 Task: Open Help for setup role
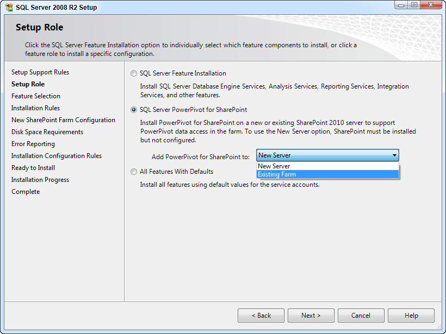click(x=411, y=316)
